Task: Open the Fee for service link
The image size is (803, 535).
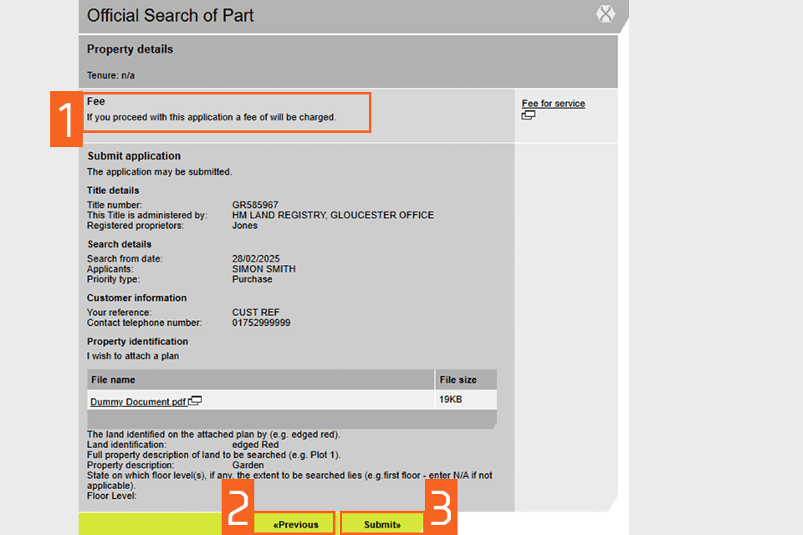Action: 553,104
